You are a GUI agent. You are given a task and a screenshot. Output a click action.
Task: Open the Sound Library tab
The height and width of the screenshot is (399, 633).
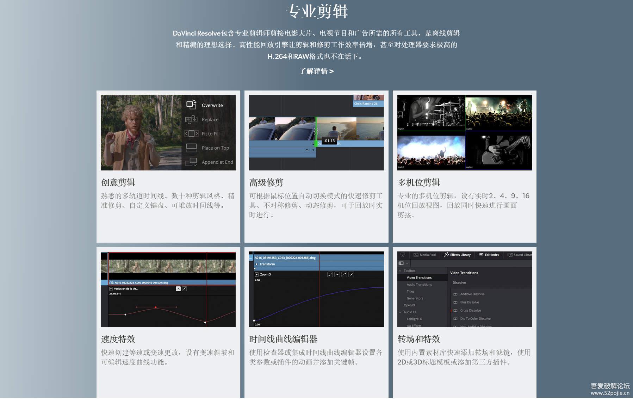[520, 255]
